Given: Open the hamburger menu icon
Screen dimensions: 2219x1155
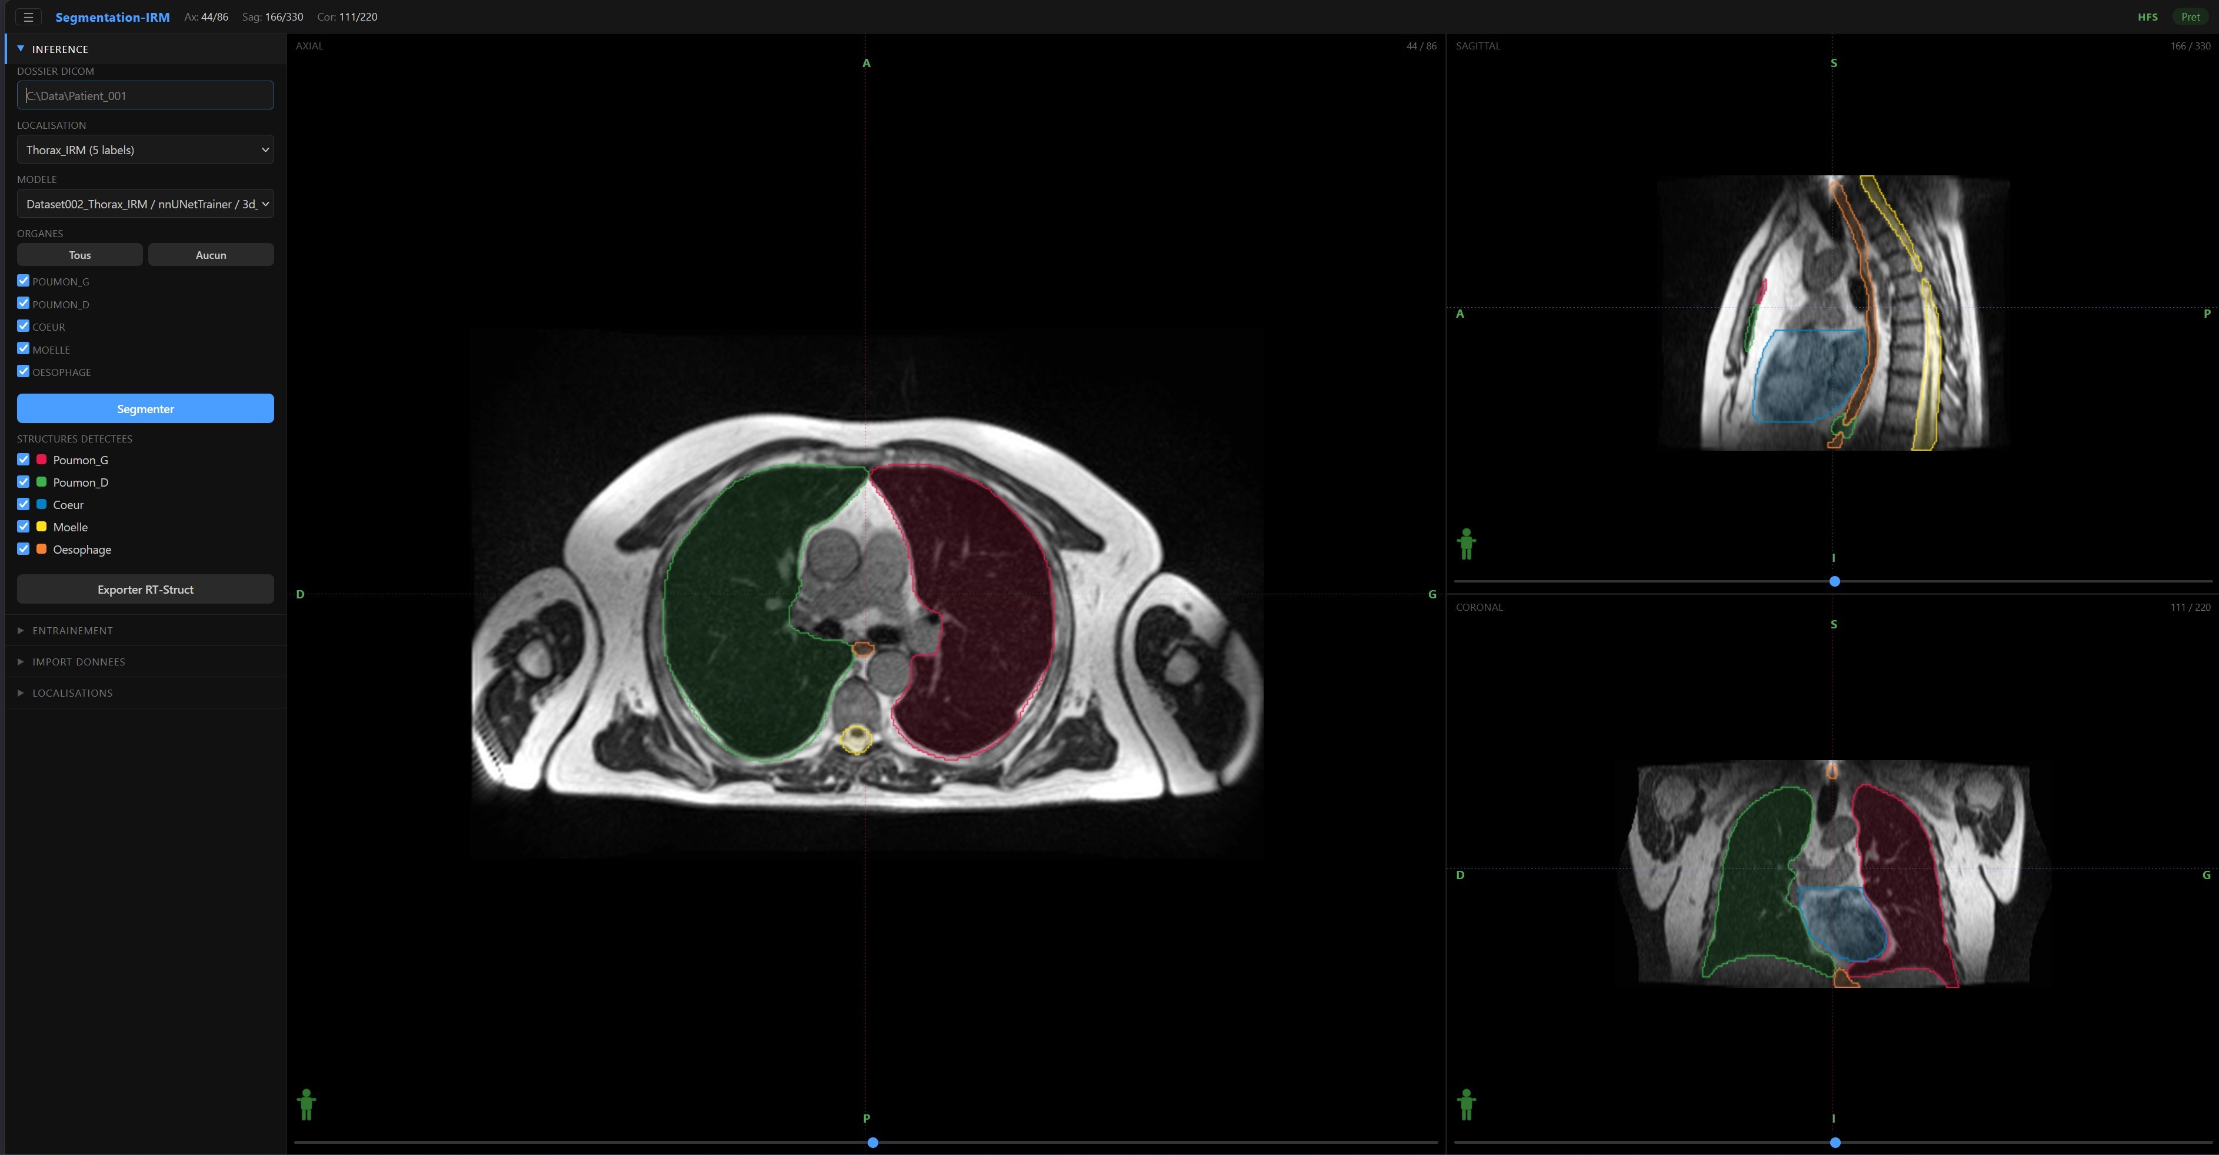Looking at the screenshot, I should pos(28,17).
